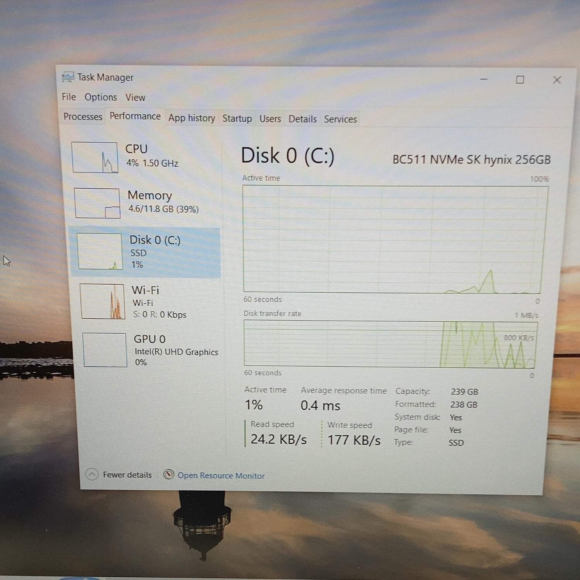Viewport: 580px width, 580px height.
Task: Open the File menu
Action: click(69, 97)
